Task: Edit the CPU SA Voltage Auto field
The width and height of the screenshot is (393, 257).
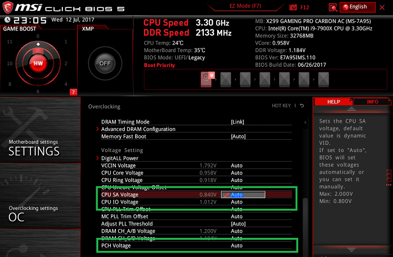Action: (243, 195)
